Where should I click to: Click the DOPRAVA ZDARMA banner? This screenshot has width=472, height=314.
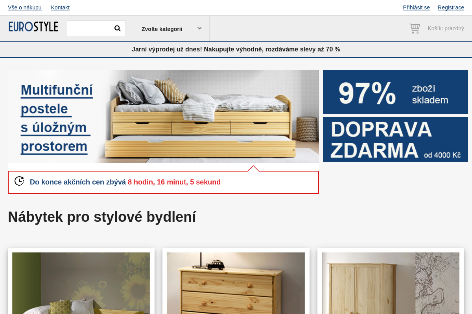tap(395, 139)
